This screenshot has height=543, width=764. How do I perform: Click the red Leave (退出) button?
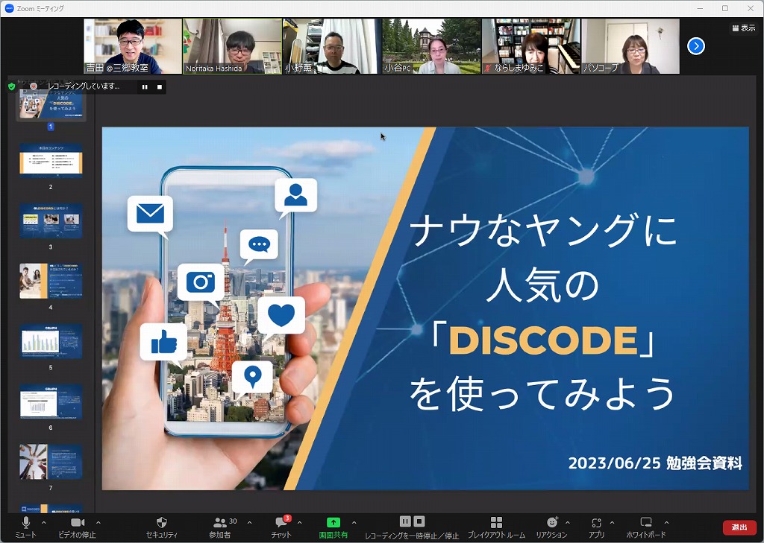(x=739, y=527)
